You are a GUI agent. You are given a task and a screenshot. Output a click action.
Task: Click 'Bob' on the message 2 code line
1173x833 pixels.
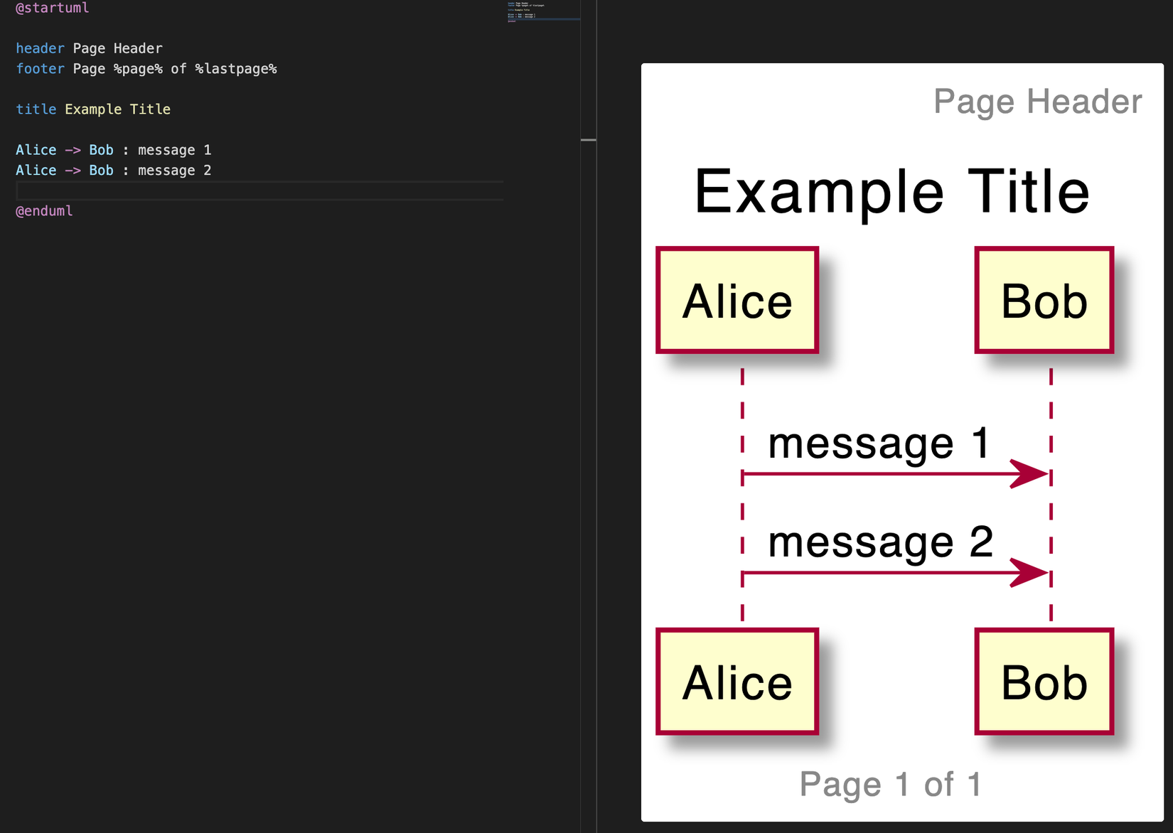point(101,171)
